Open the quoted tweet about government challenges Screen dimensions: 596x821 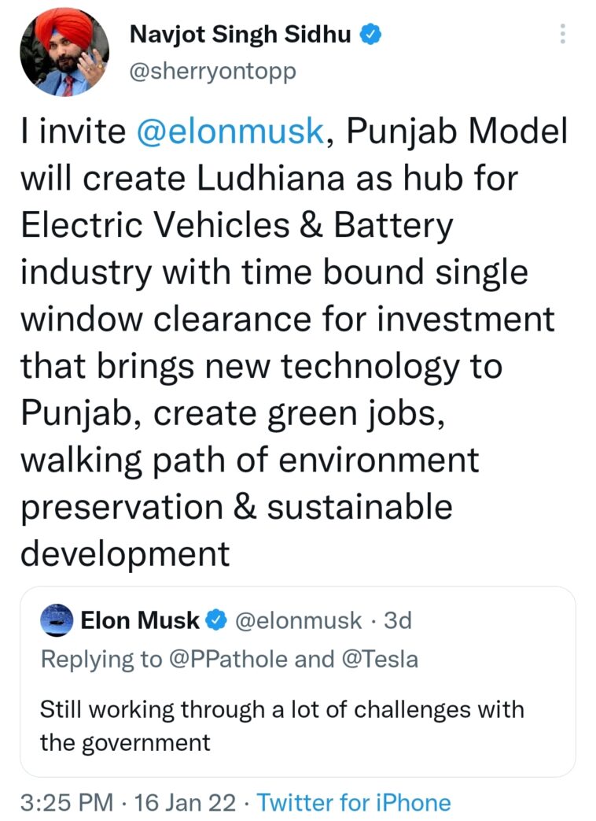(x=297, y=724)
